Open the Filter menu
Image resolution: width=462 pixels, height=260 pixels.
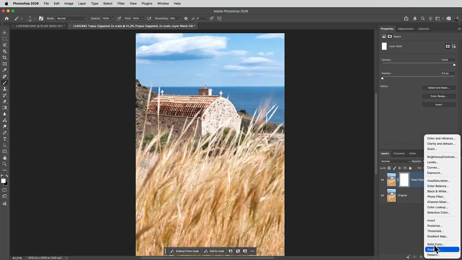tap(121, 3)
